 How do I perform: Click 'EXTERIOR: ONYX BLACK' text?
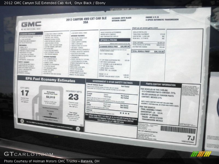(x=122, y=18)
